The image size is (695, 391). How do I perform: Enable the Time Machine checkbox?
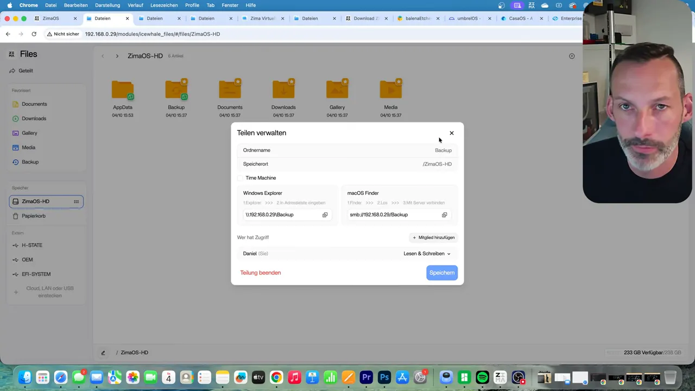click(x=241, y=178)
